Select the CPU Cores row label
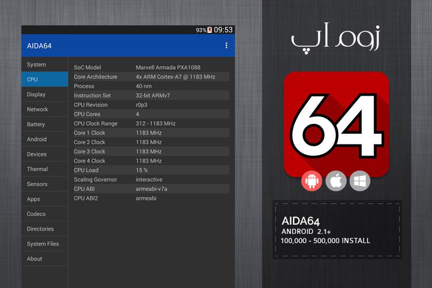The height and width of the screenshot is (288, 432). pos(87,114)
